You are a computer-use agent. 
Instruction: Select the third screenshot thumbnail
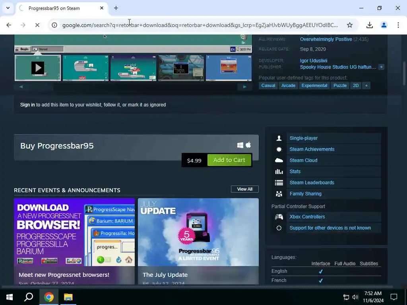pos(133,68)
